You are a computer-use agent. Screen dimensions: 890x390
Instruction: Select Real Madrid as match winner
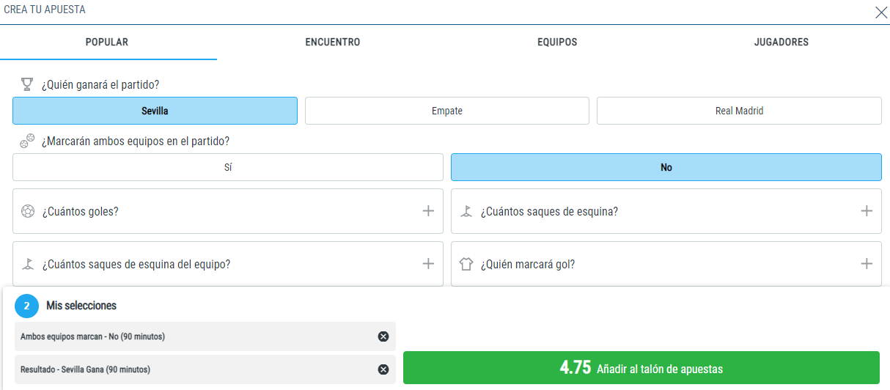[739, 111]
